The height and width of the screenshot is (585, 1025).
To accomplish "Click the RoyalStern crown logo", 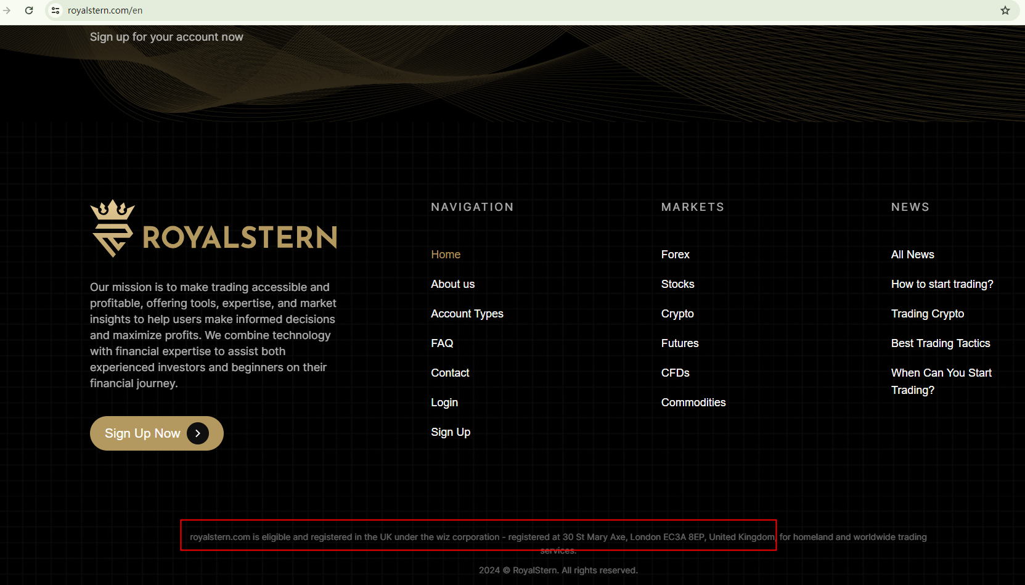I will click(213, 228).
